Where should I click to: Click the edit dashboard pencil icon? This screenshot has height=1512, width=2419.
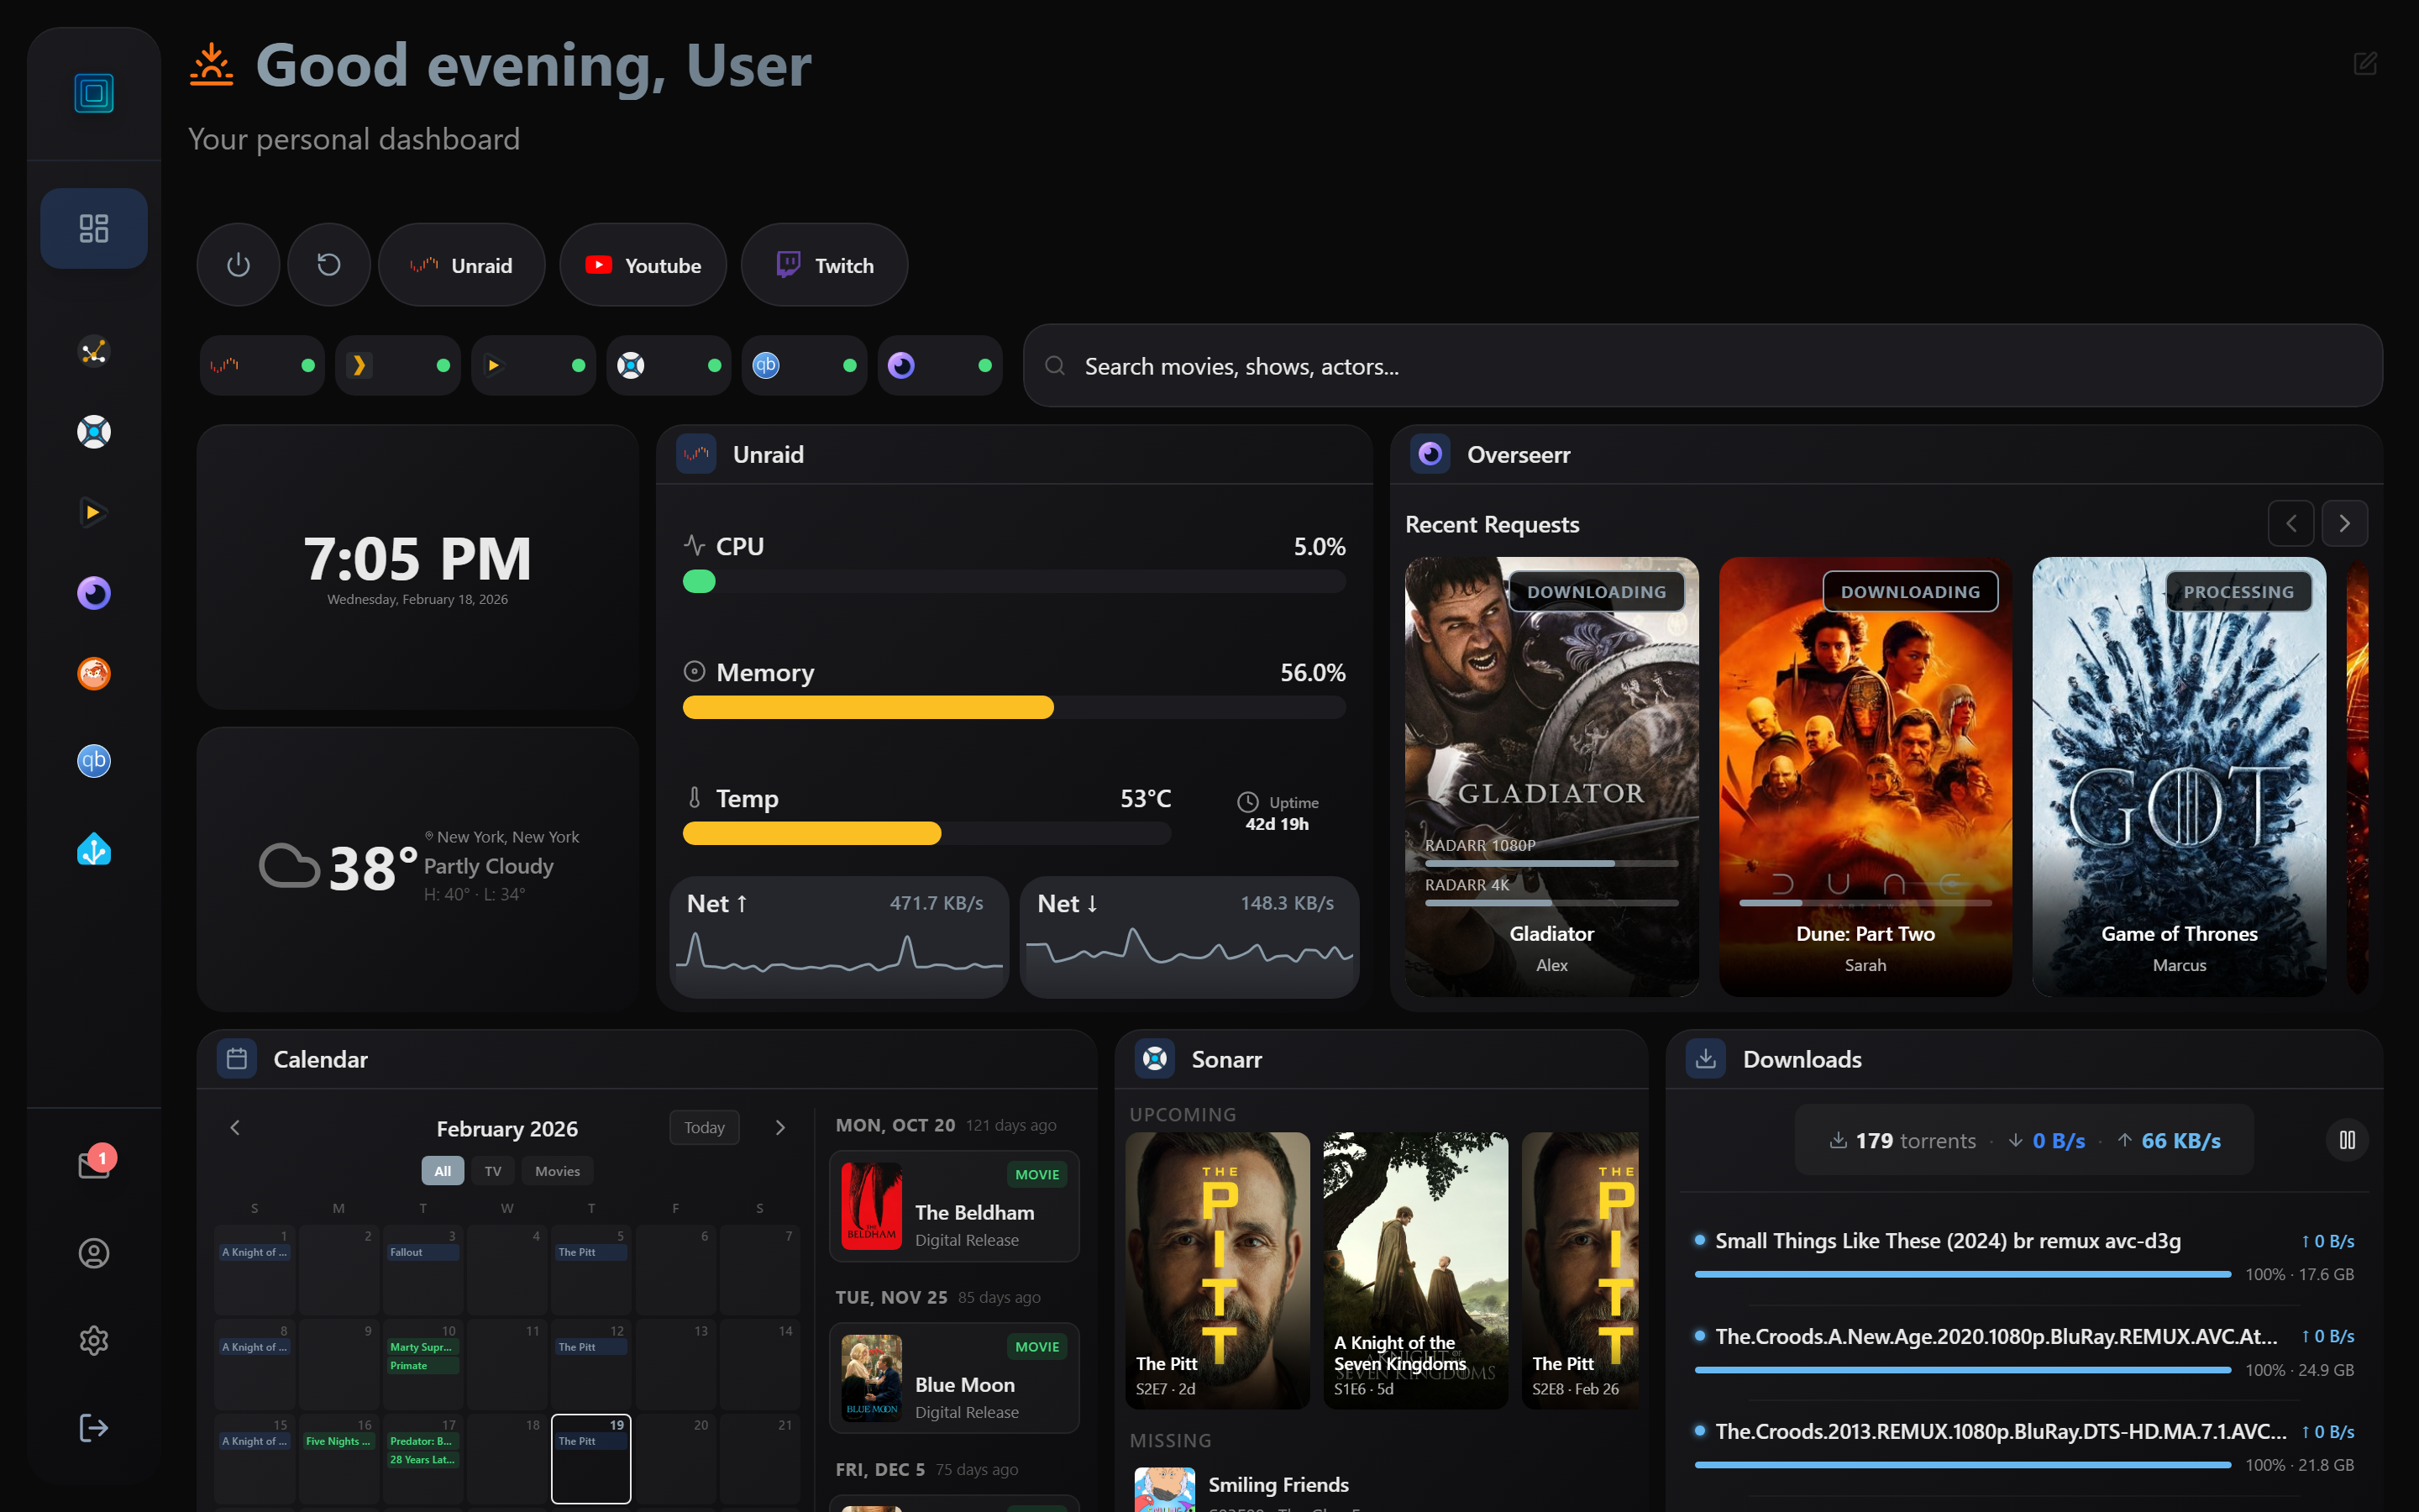click(2365, 64)
